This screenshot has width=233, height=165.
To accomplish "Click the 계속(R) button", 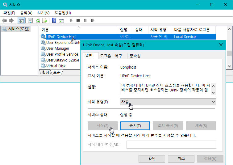I will click(201, 126).
